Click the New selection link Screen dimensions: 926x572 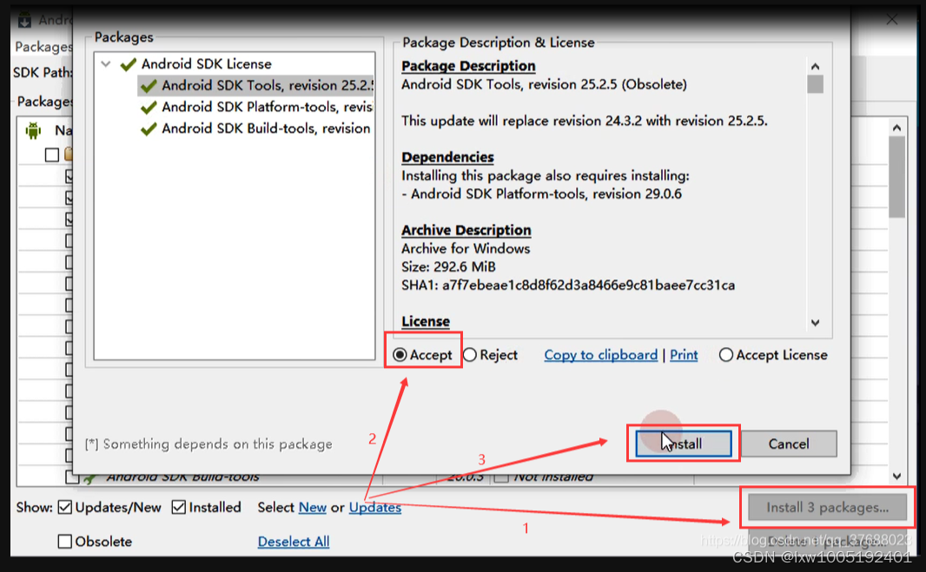point(313,507)
